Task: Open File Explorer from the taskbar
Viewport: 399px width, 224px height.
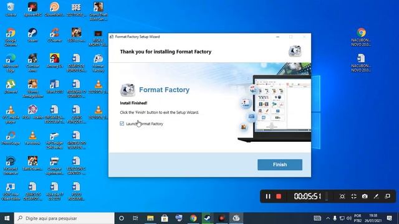Action: [x=150, y=218]
